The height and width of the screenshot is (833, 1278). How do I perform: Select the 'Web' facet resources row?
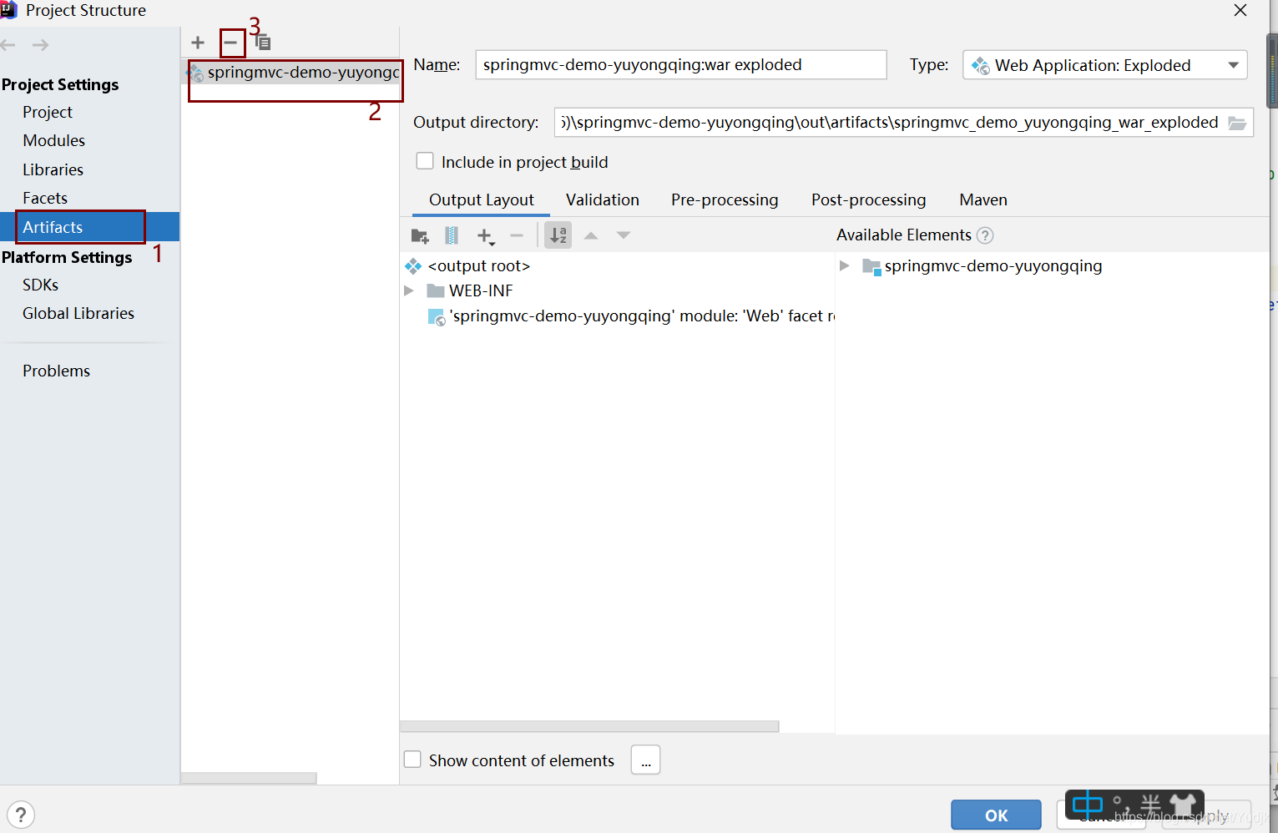coord(631,316)
